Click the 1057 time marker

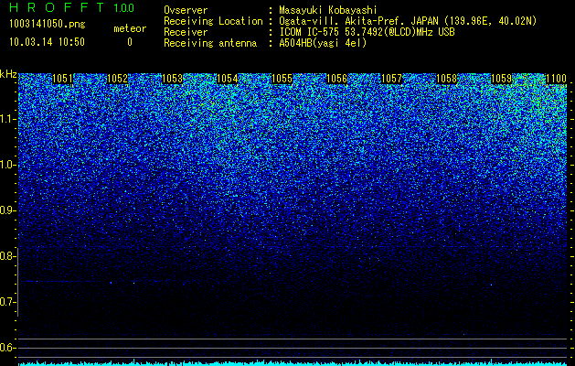pos(391,79)
